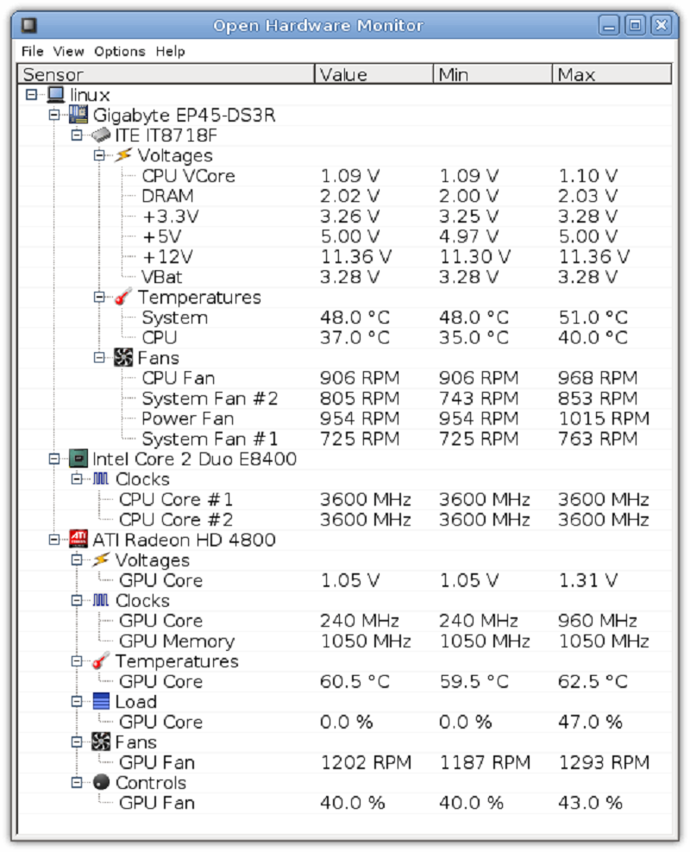
Task: Select the System Fan #2 row
Action: click(x=345, y=398)
